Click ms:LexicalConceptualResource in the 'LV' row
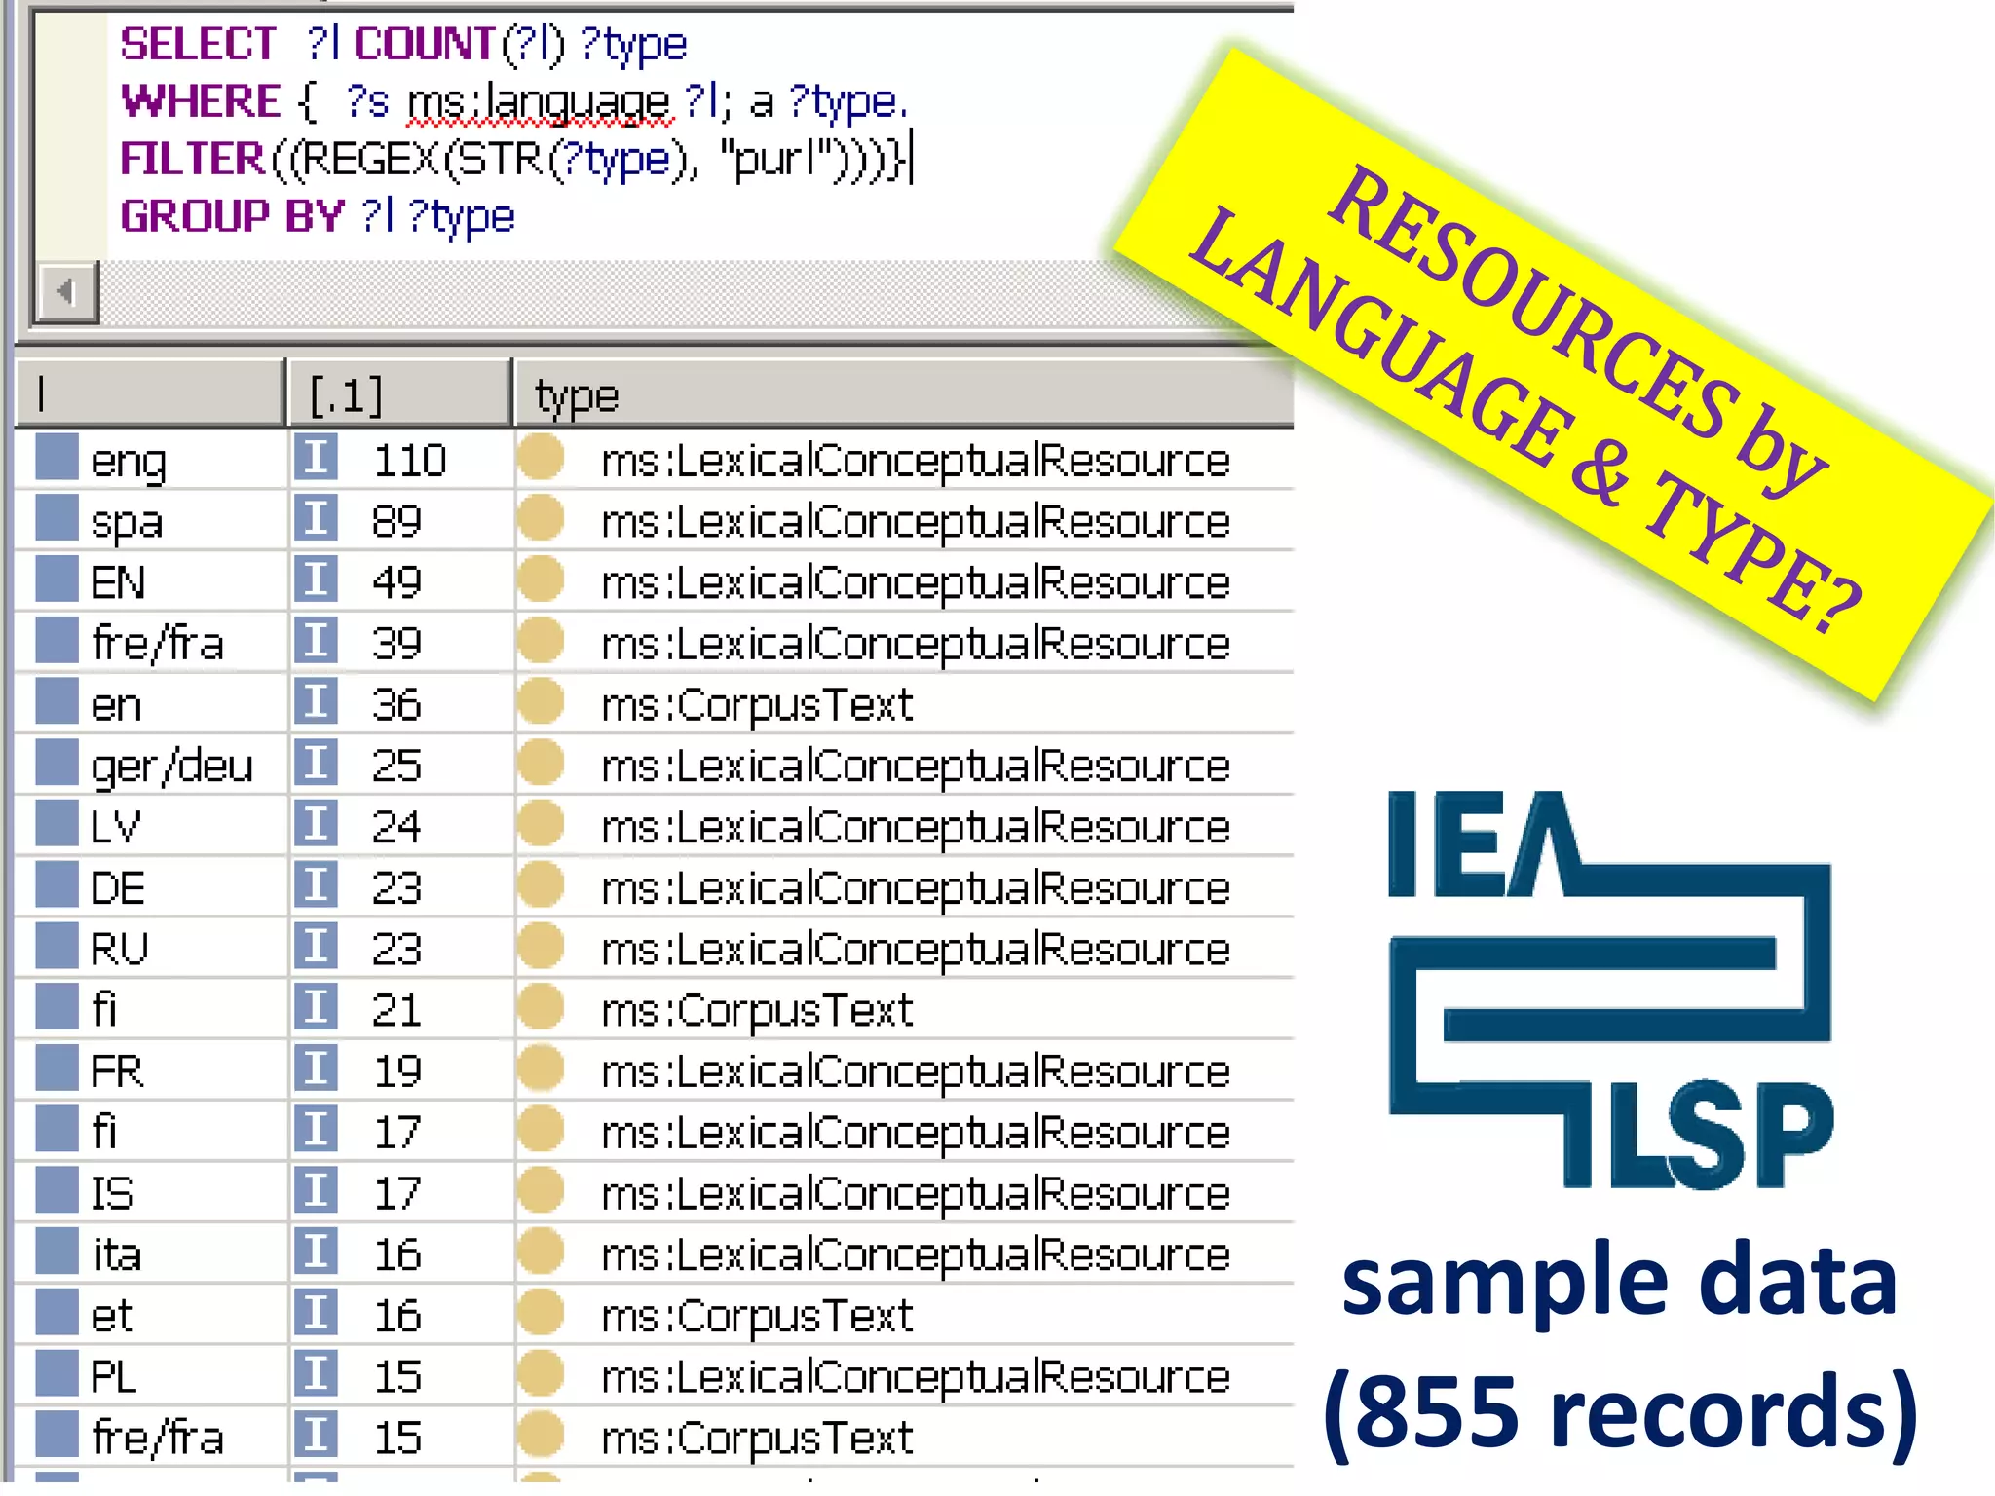This screenshot has height=1496, width=1995. pyautogui.click(x=916, y=828)
